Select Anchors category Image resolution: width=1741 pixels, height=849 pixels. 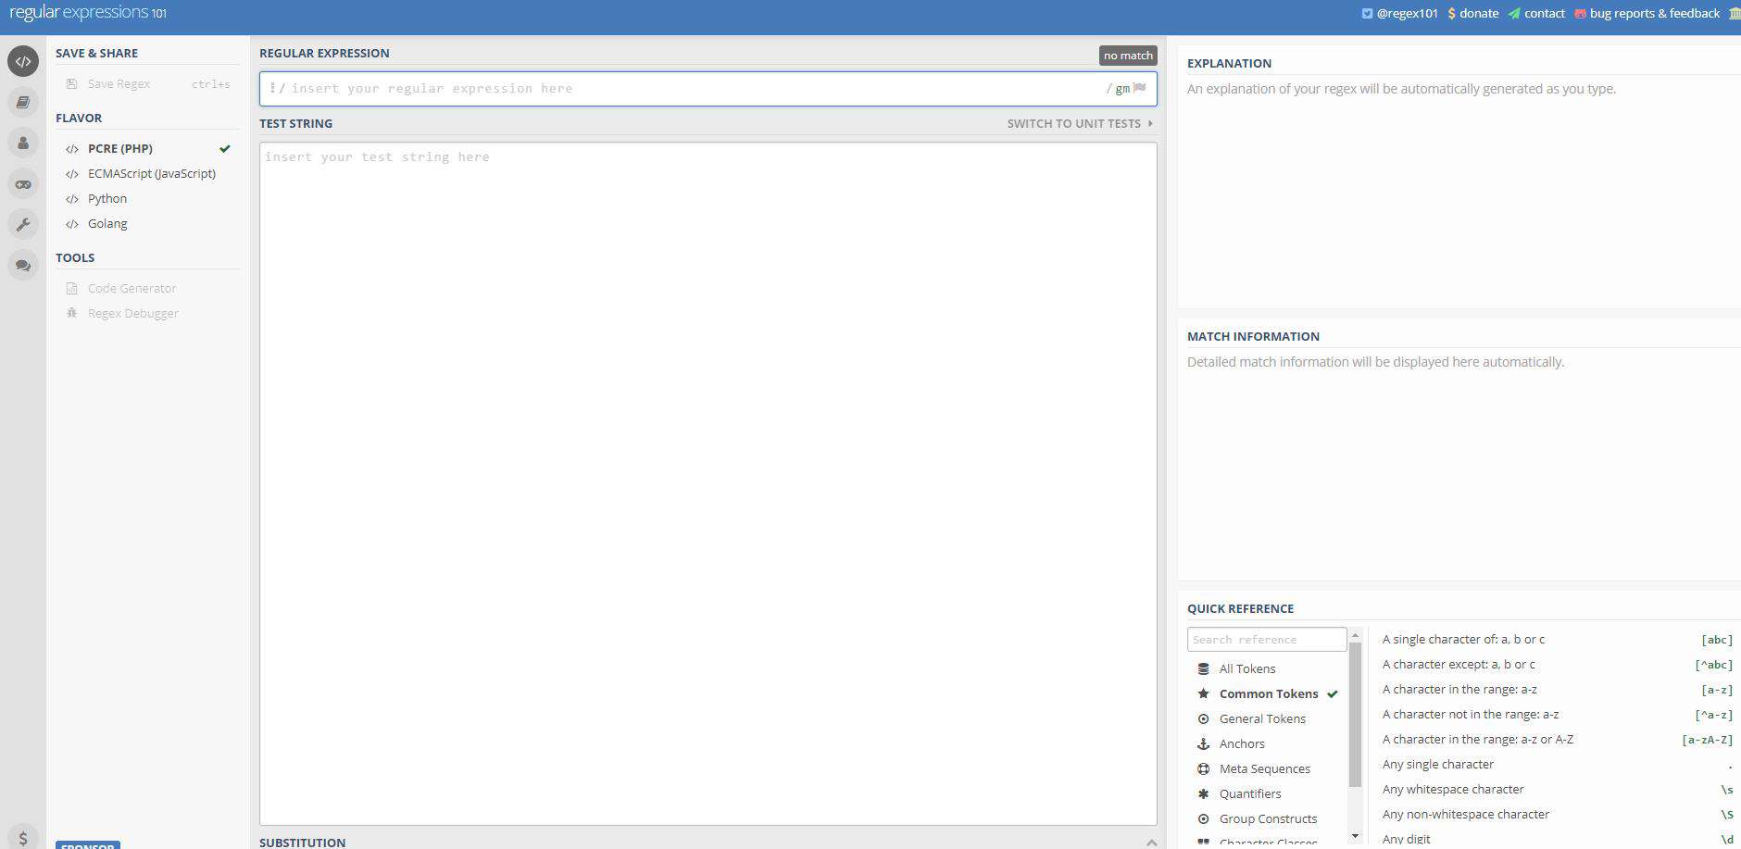(x=1267, y=743)
